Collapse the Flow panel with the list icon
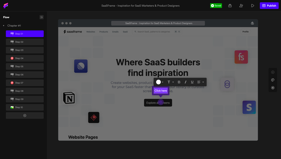This screenshot has width=281, height=159. (x=41, y=17)
